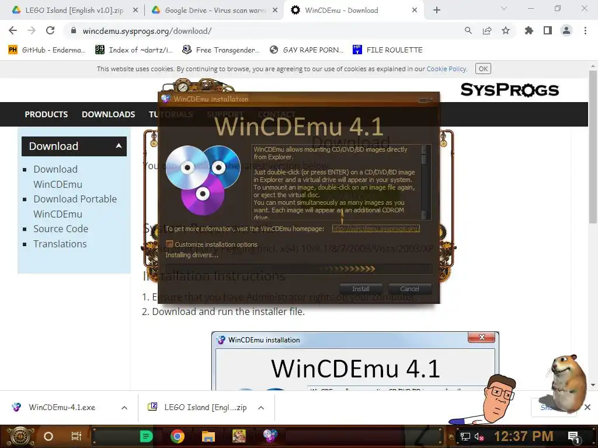This screenshot has height=448, width=598.
Task: Expand WinCDEmu-4.1.exe download options
Action: click(x=124, y=408)
